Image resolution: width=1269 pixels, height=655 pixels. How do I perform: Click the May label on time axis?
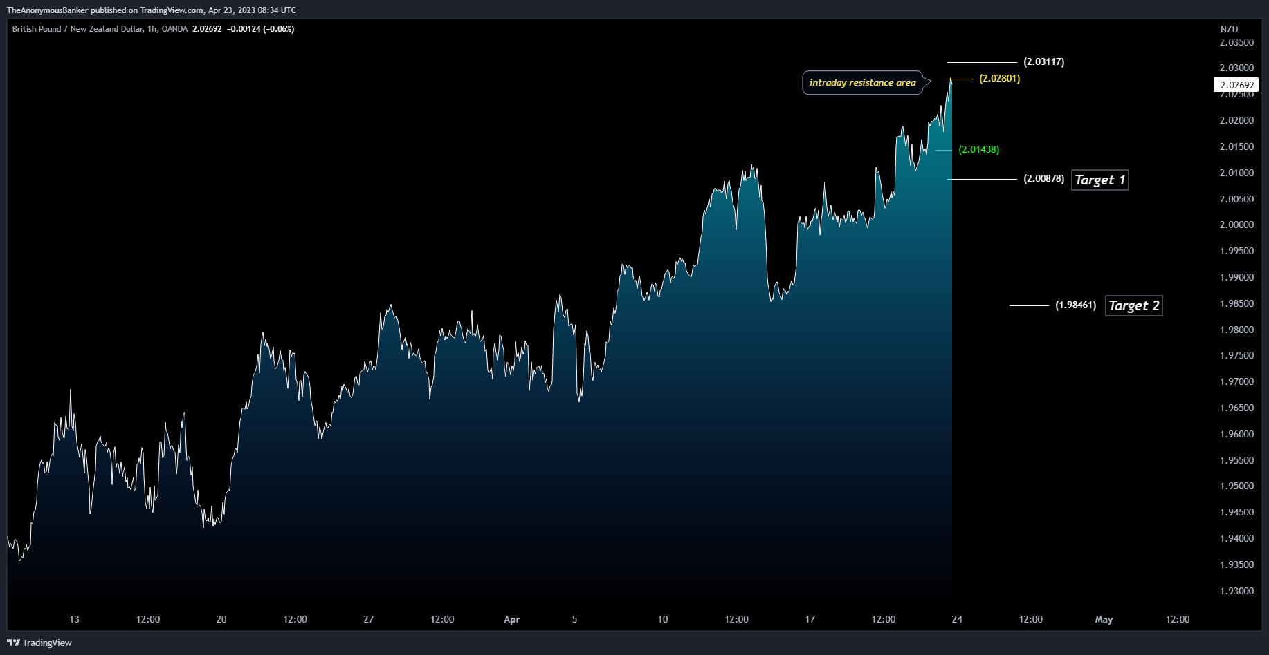pos(1104,619)
